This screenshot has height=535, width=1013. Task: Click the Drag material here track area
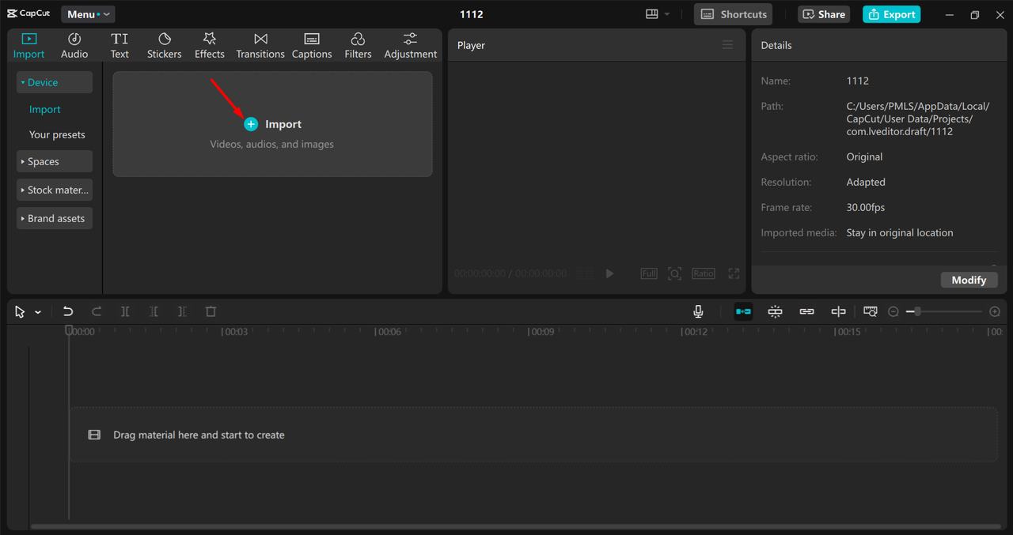[533, 435]
